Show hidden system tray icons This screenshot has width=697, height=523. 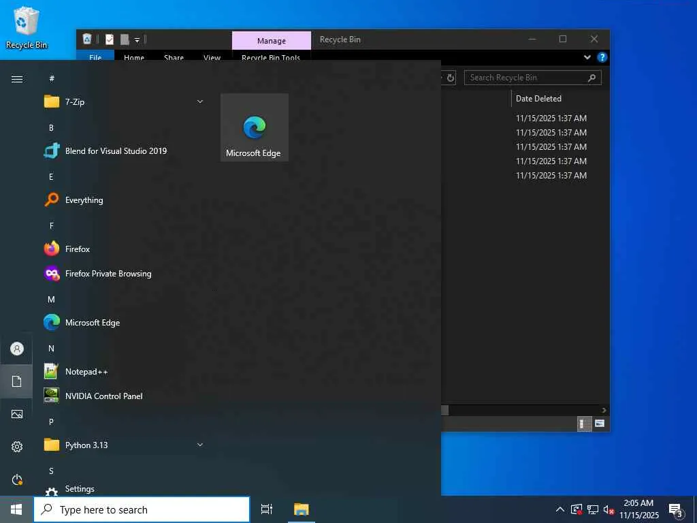click(x=560, y=509)
